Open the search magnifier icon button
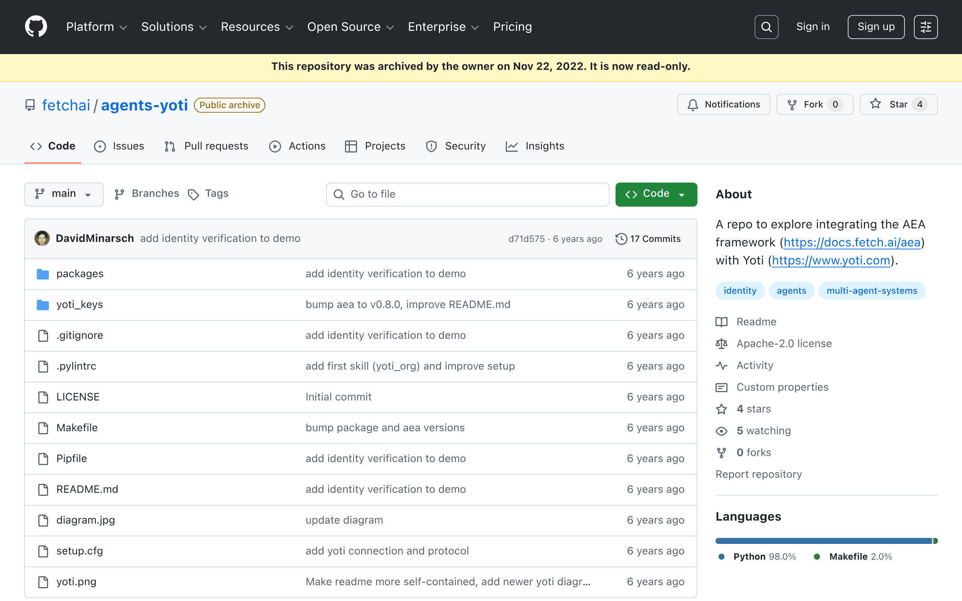Screen dimensions: 962x601 (x=766, y=27)
